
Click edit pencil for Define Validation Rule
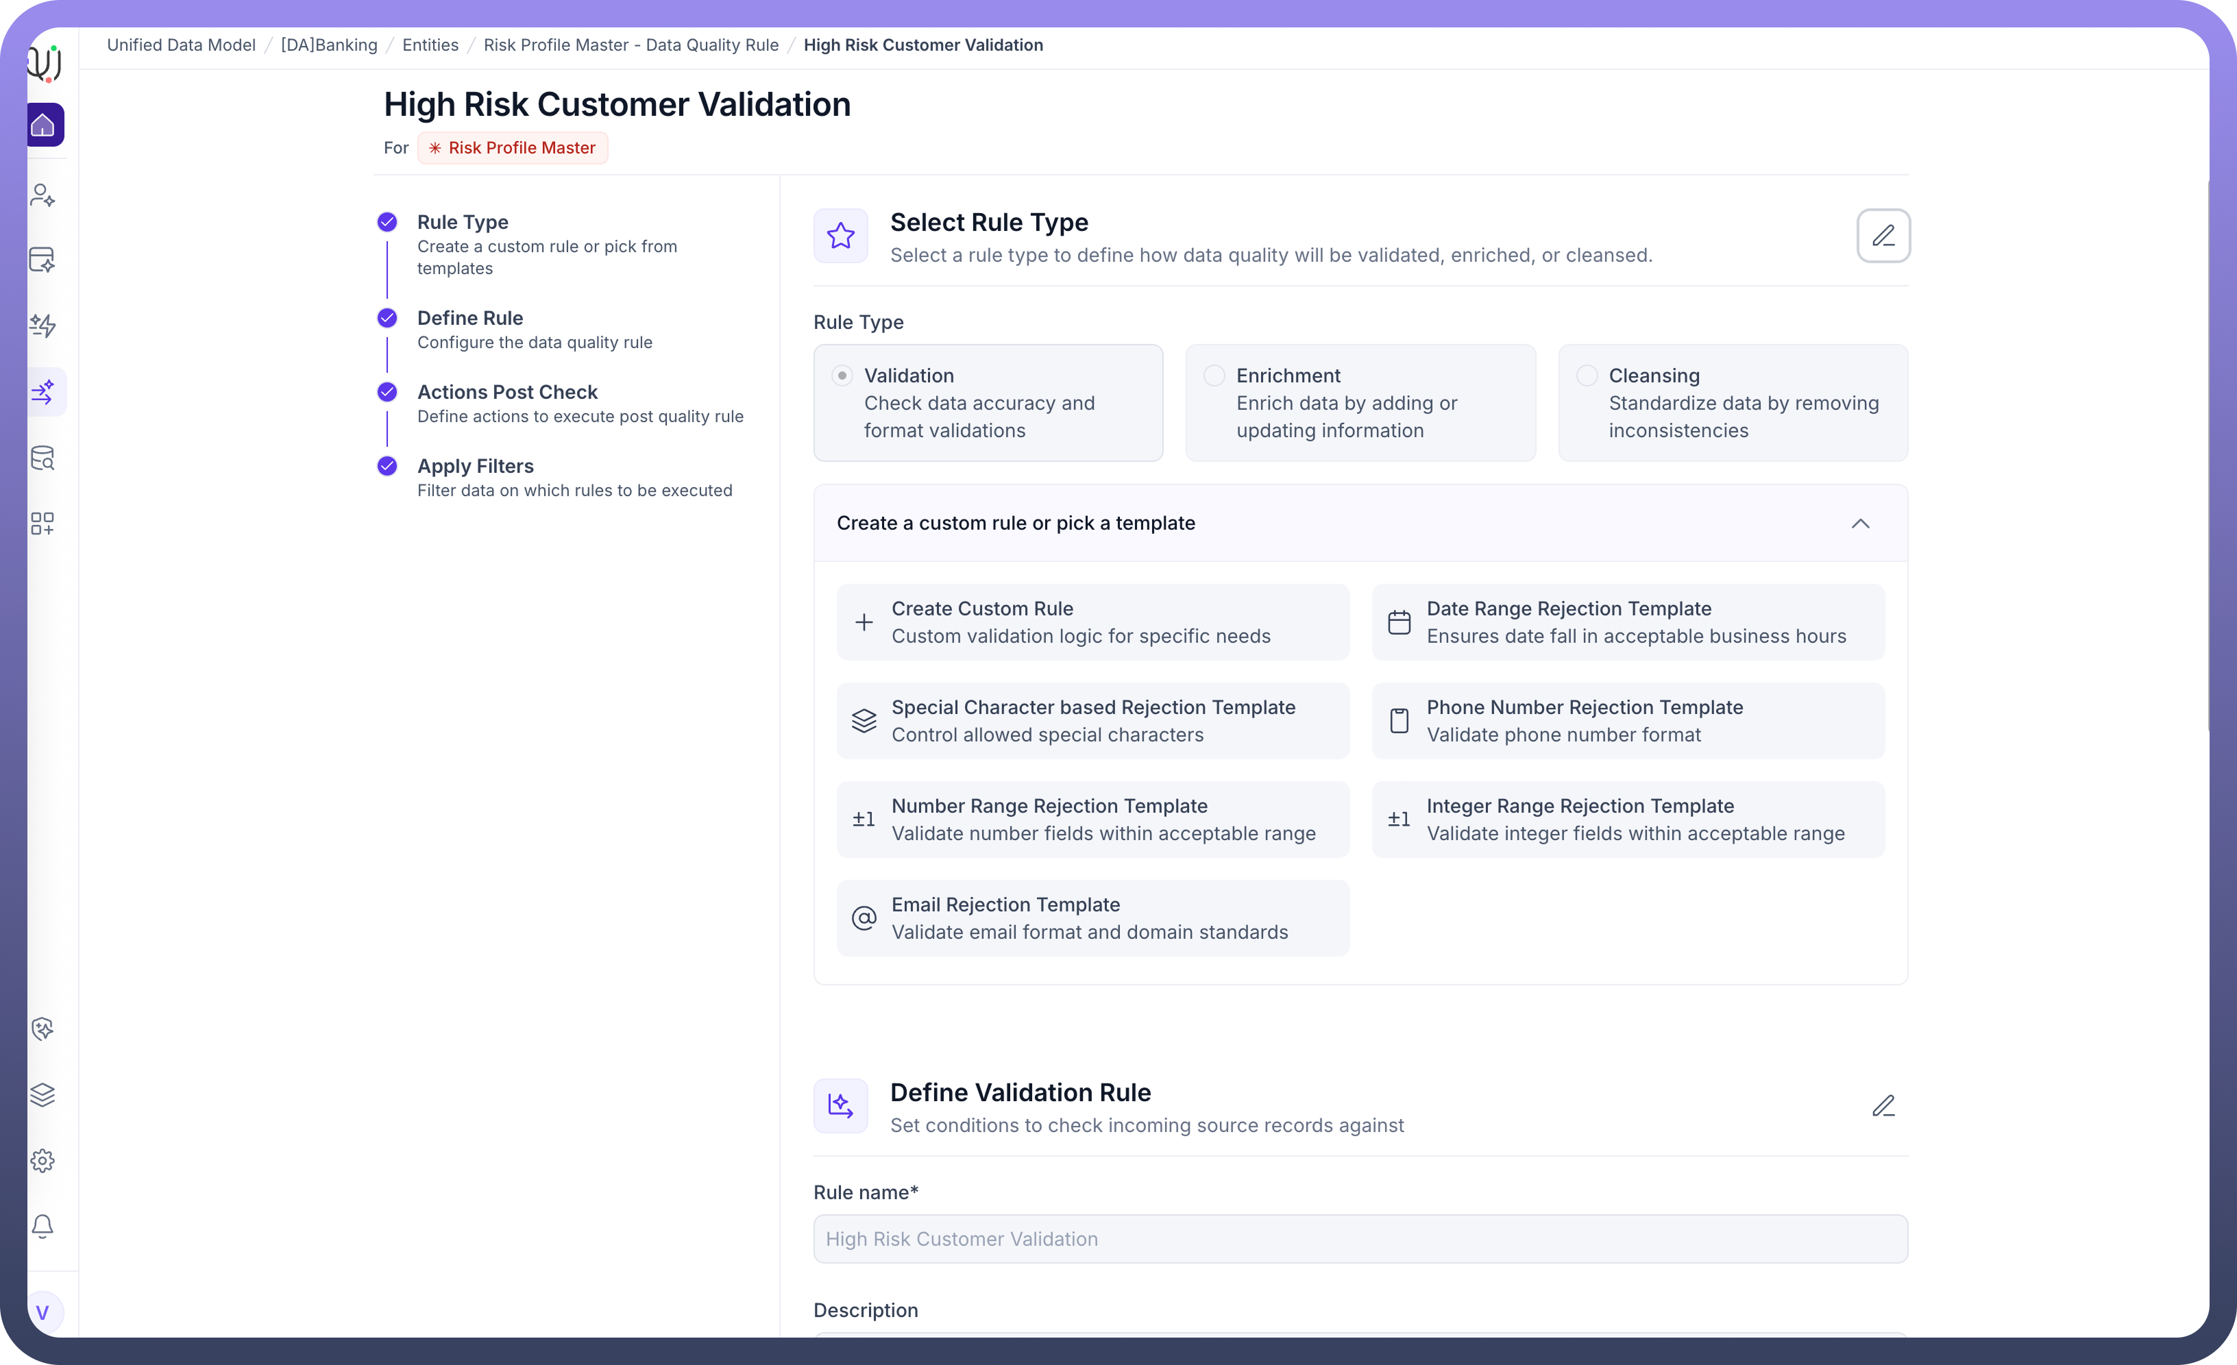[1883, 1105]
